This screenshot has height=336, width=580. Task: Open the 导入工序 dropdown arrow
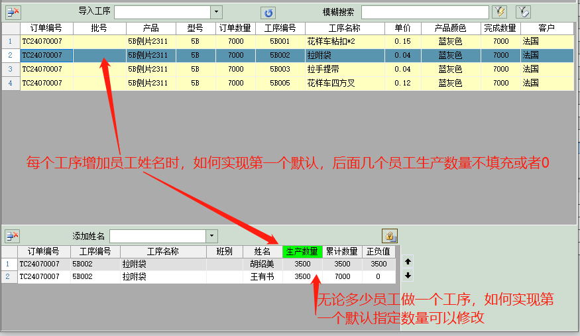click(x=216, y=12)
